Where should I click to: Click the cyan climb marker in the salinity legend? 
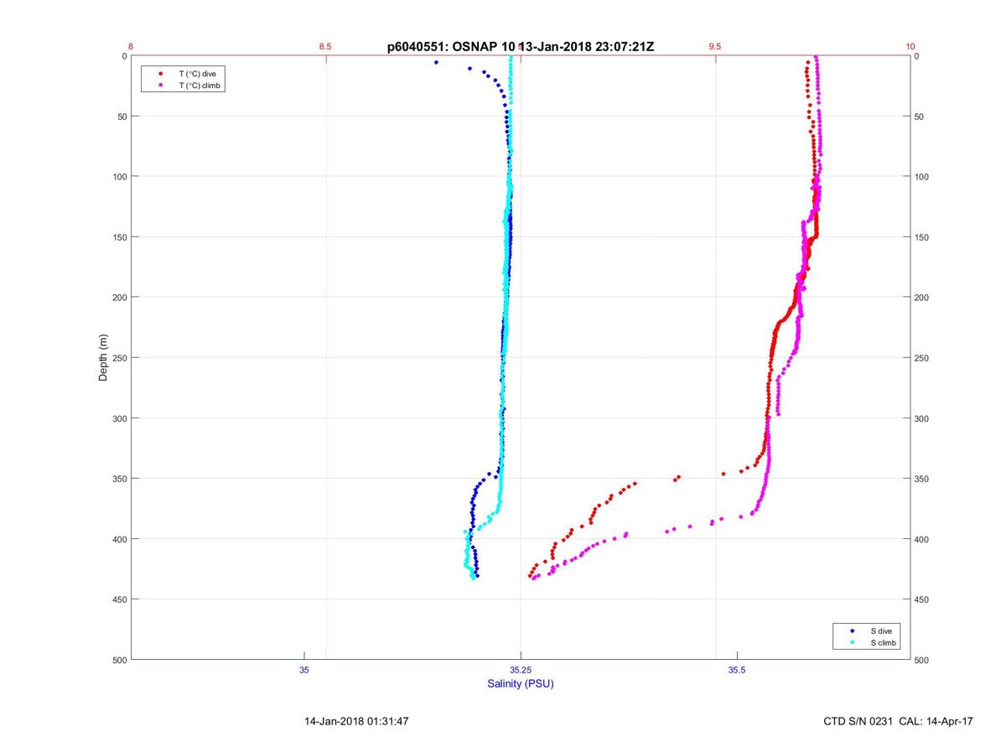[853, 643]
